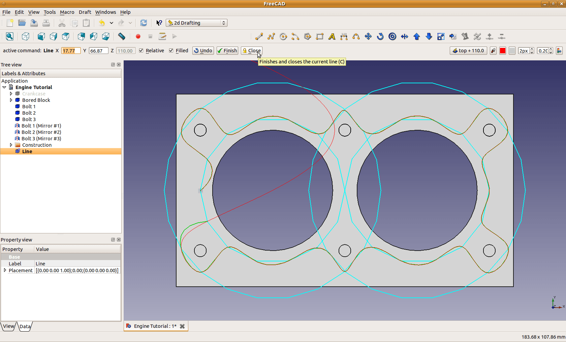The image size is (566, 342).
Task: Open the Draft menu
Action: pyautogui.click(x=85, y=12)
